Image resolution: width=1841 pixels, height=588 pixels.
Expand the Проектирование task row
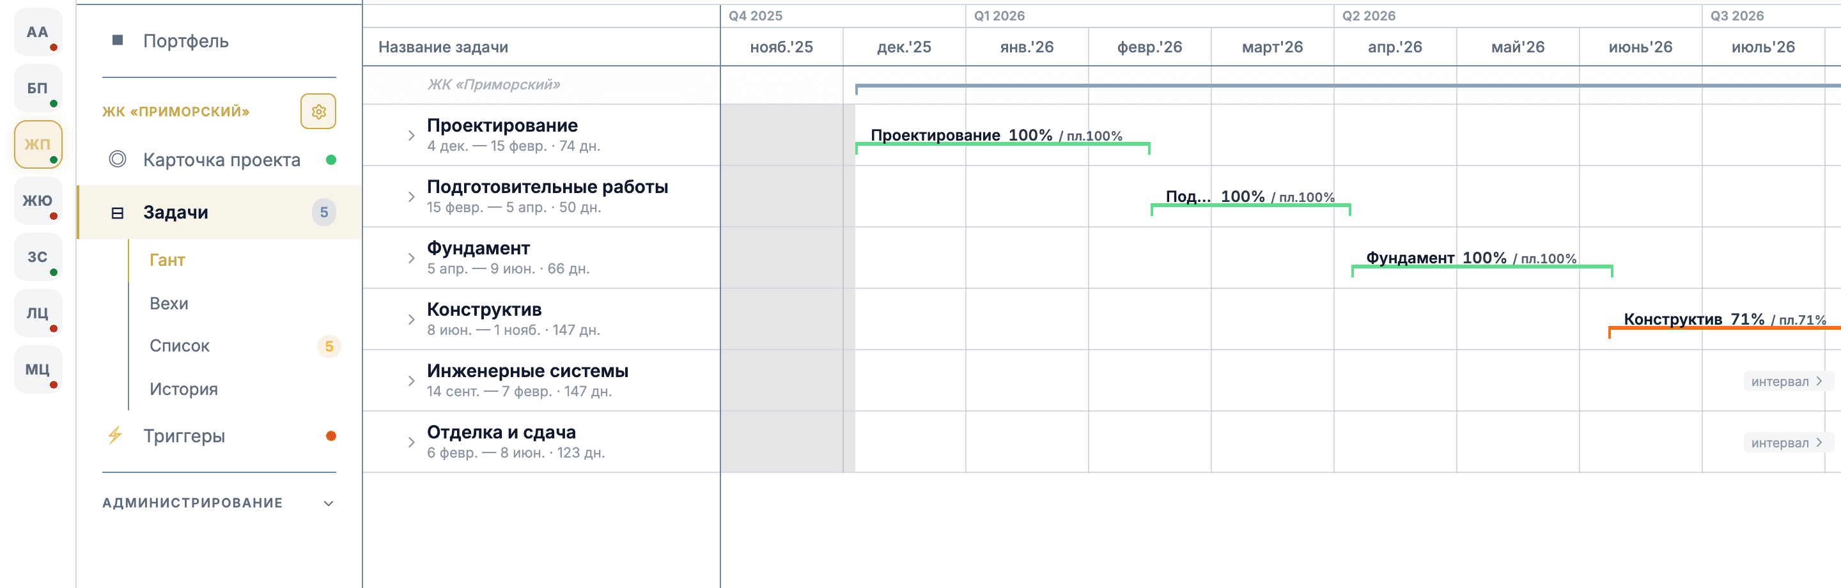(x=411, y=135)
